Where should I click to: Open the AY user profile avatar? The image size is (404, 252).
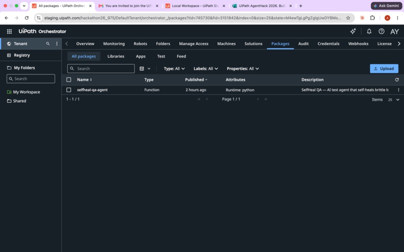pyautogui.click(x=394, y=31)
